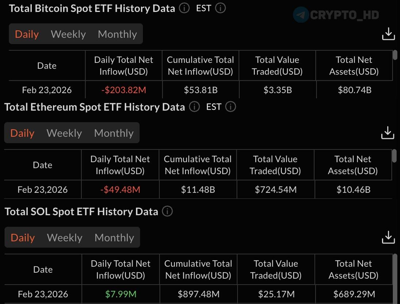Click info icon next to Ethereum EST label
The width and height of the screenshot is (400, 304).
[230, 107]
